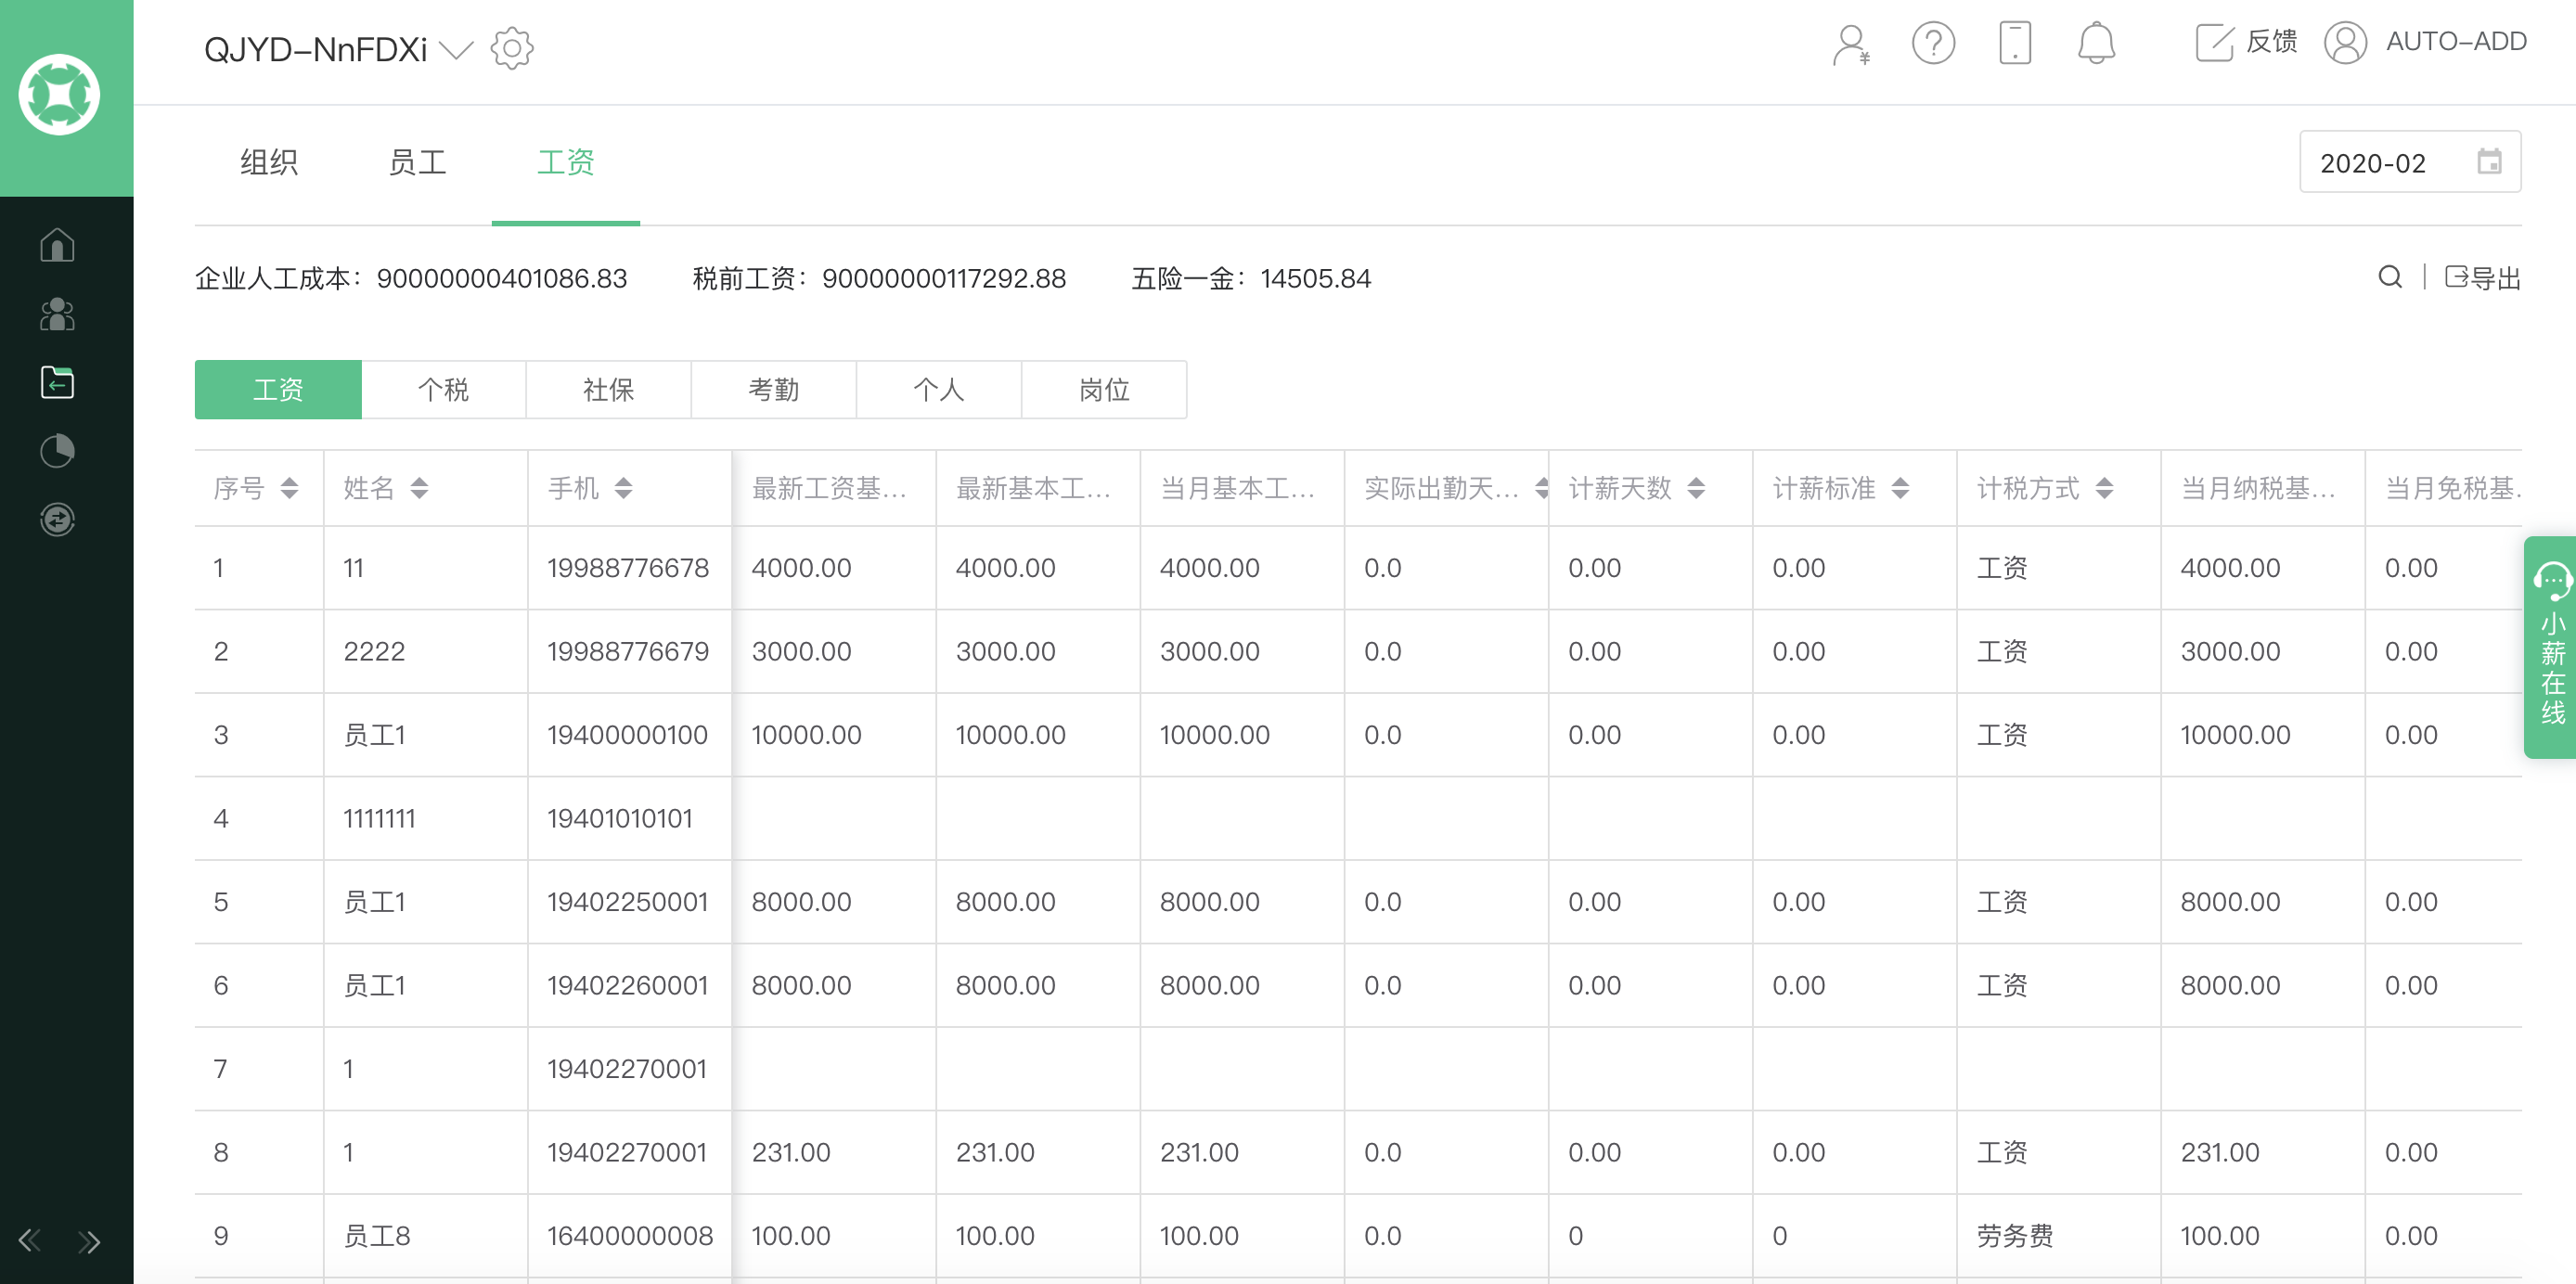This screenshot has width=2576, height=1284.
Task: Switch to the 个税 sub-tab
Action: [443, 389]
